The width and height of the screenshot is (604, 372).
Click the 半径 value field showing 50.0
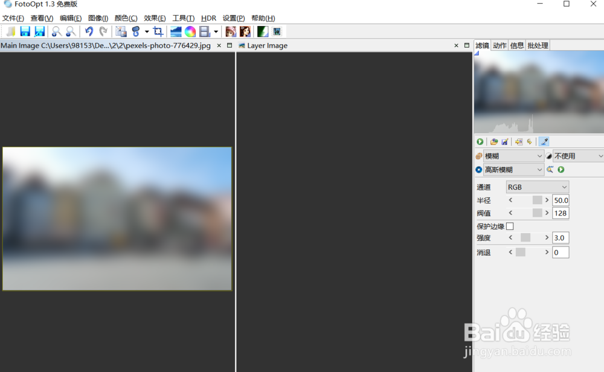(561, 200)
